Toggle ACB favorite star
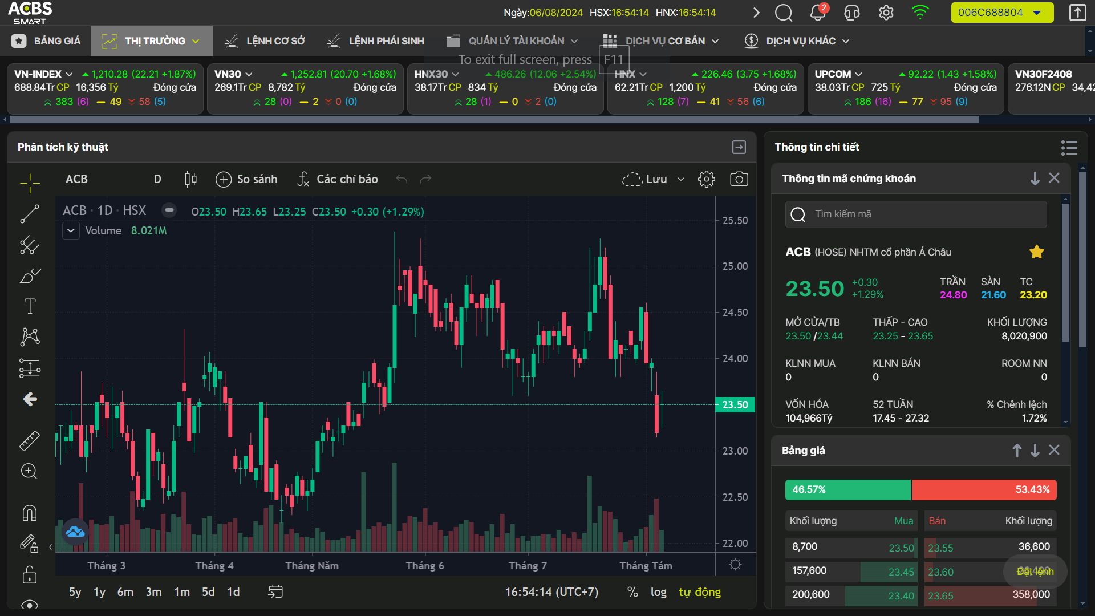The image size is (1095, 616). click(x=1037, y=252)
